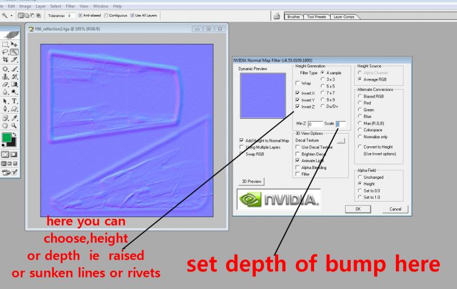Select the Clone Stamp tool
This screenshot has width=457, height=289.
pos(5,77)
